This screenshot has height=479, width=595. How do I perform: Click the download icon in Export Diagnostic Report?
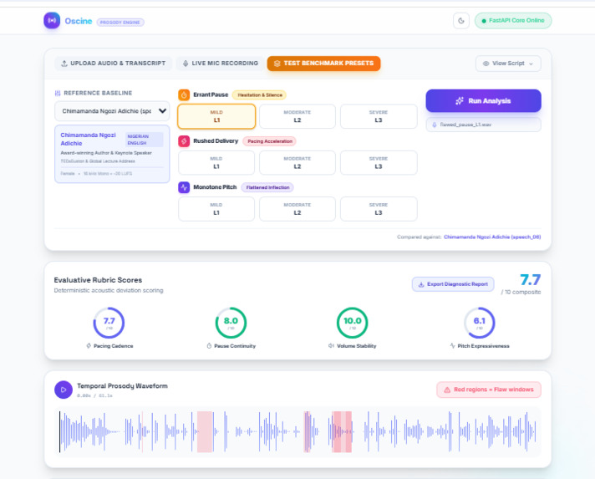(421, 284)
